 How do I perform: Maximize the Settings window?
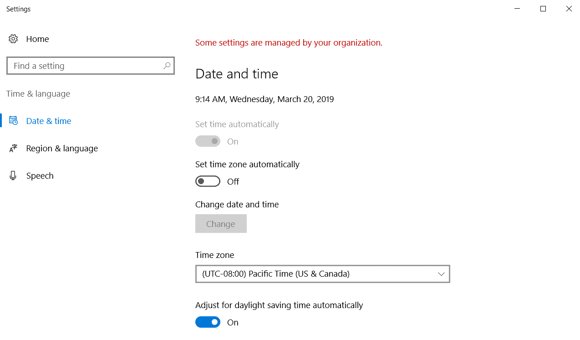click(543, 9)
